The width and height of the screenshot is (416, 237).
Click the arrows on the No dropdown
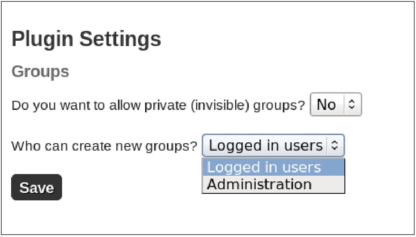coord(351,105)
